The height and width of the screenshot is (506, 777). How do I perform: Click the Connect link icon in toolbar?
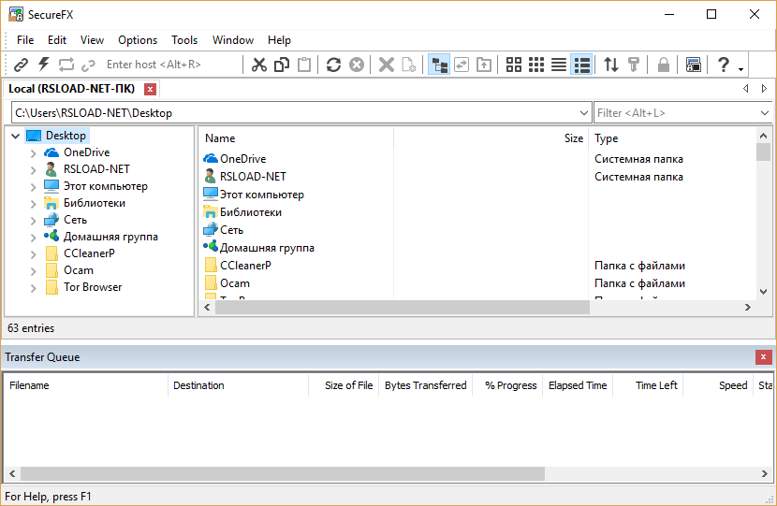[x=21, y=65]
